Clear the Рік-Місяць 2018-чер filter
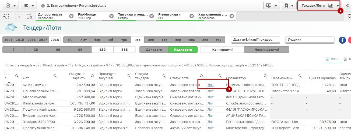 coord(111,16)
